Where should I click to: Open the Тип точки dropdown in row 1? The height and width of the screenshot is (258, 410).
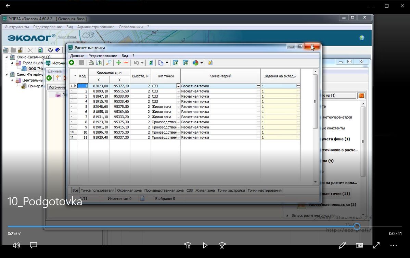point(178,86)
